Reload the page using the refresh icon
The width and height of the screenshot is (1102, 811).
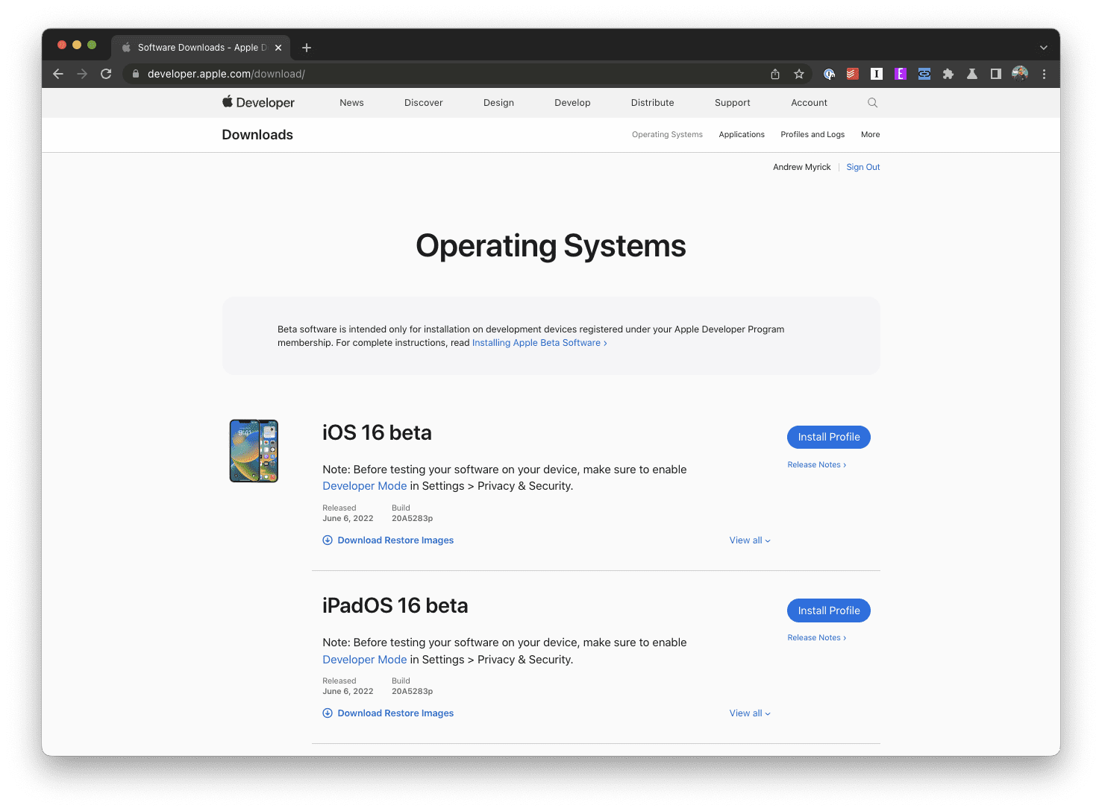pyautogui.click(x=106, y=74)
